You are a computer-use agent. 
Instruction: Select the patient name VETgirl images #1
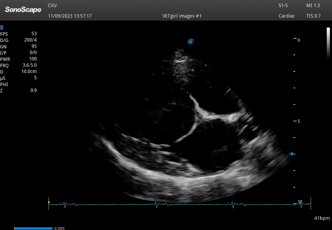pos(182,16)
